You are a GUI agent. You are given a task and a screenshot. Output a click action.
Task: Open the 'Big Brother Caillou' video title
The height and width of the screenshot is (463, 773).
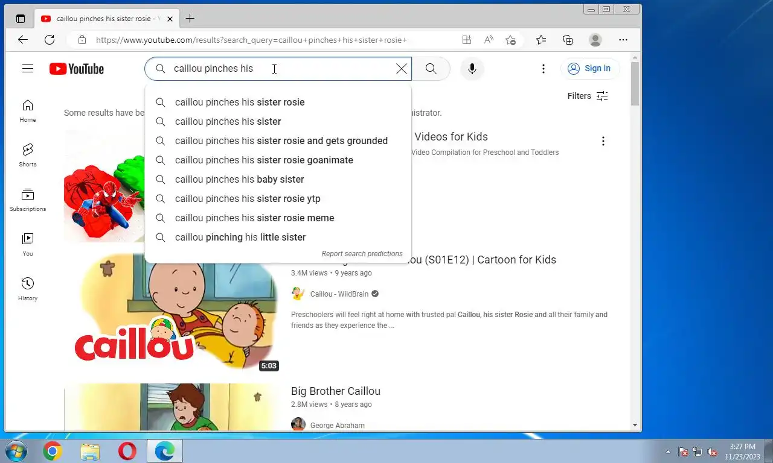pyautogui.click(x=336, y=391)
